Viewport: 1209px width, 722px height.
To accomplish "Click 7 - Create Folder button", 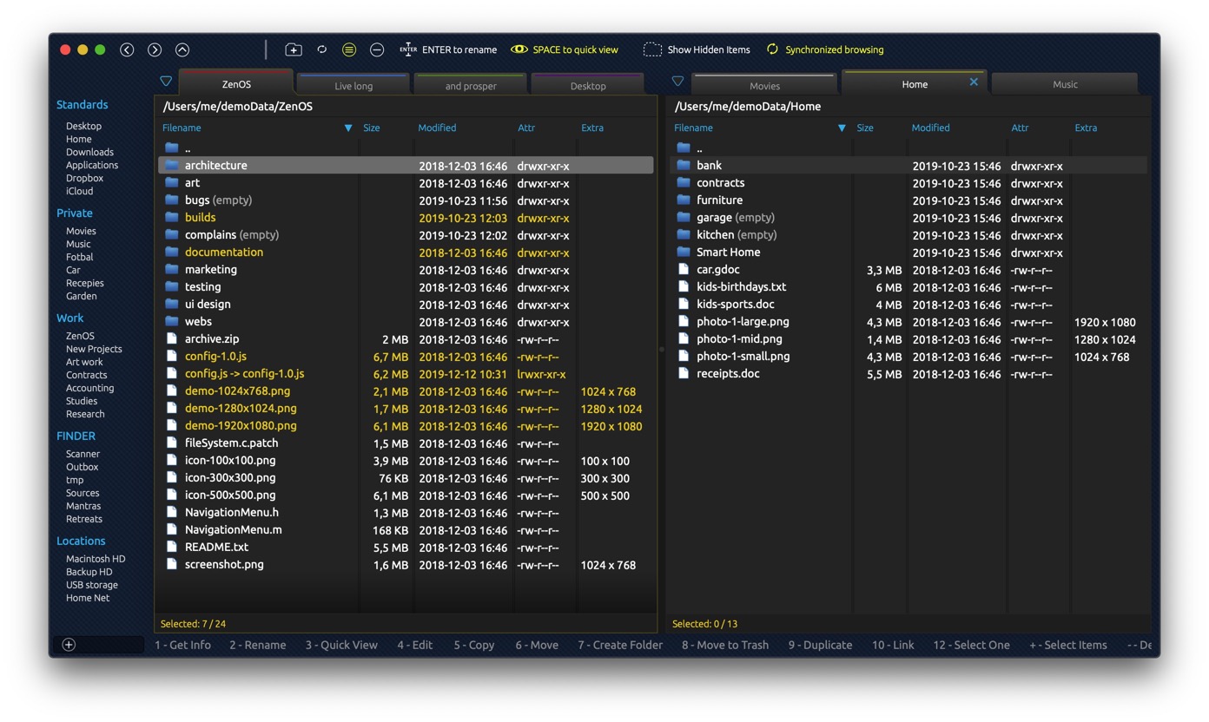I will (620, 645).
